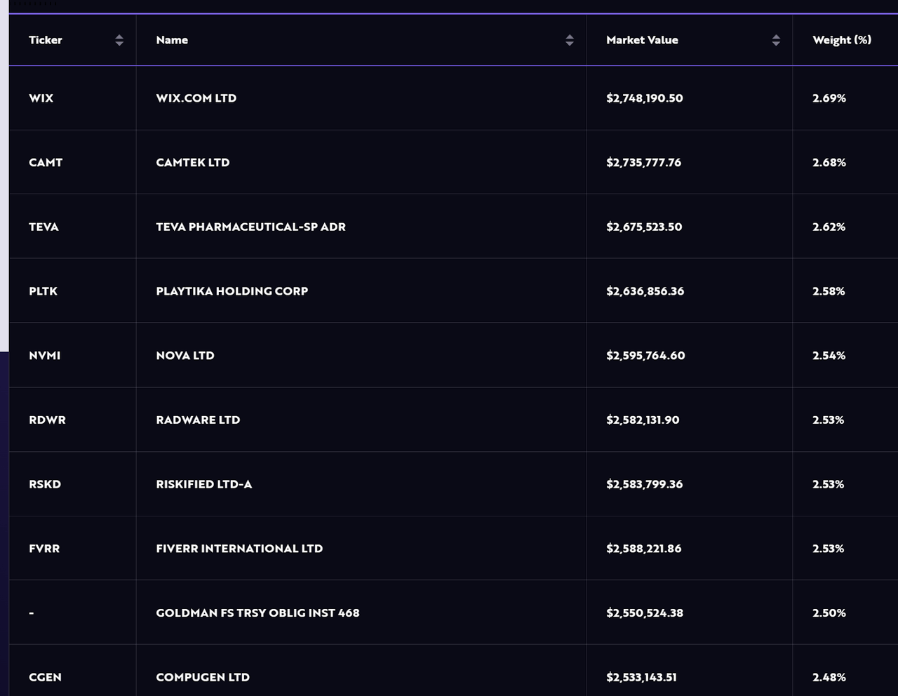Click CGEN weight 2.48%

829,677
